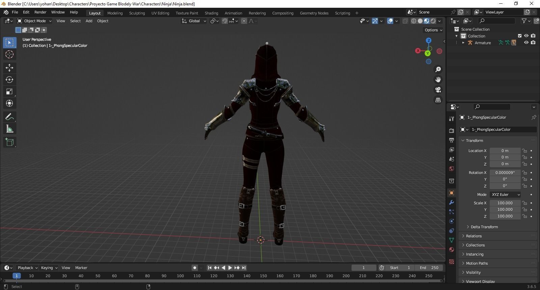Viewport: 540px width, 290px height.
Task: Open the Scene properties tab
Action: (452, 159)
